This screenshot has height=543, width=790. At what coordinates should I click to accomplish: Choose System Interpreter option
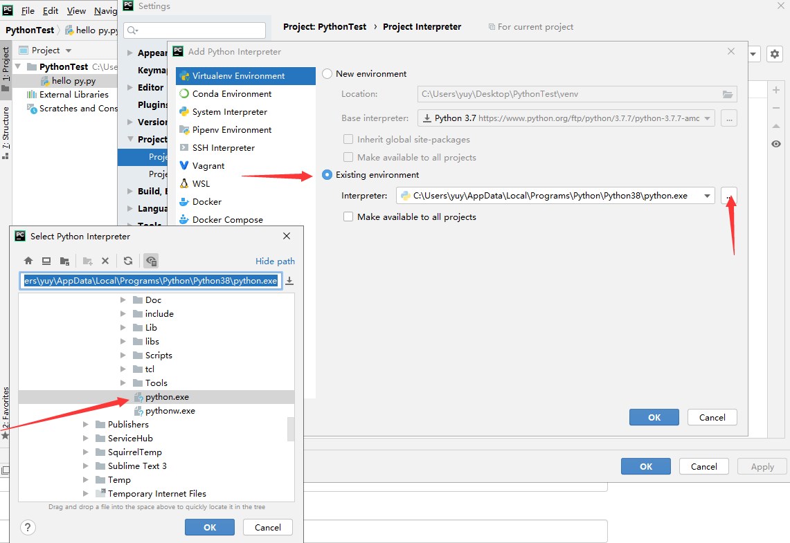click(x=246, y=112)
